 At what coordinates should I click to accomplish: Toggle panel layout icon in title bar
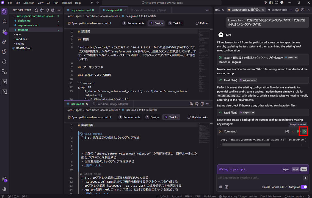click(x=276, y=3)
